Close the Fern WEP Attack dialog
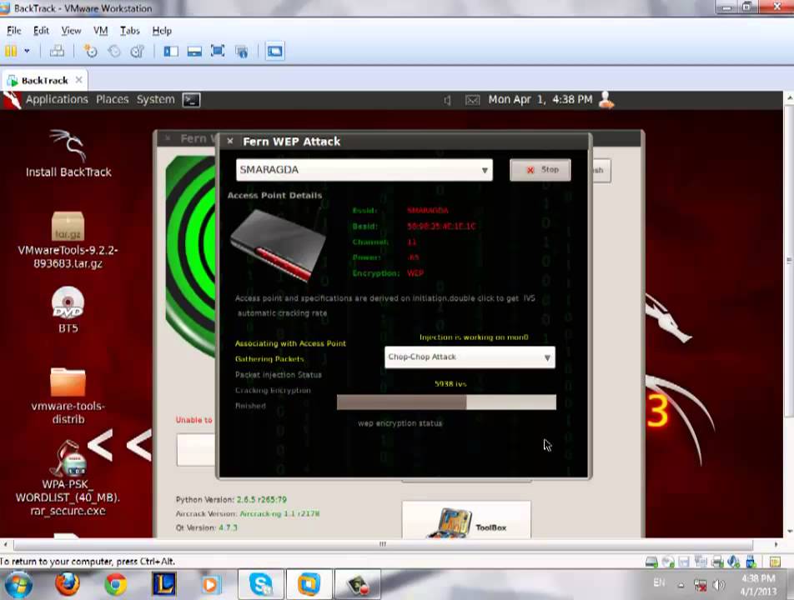Image resolution: width=794 pixels, height=600 pixels. 230,141
